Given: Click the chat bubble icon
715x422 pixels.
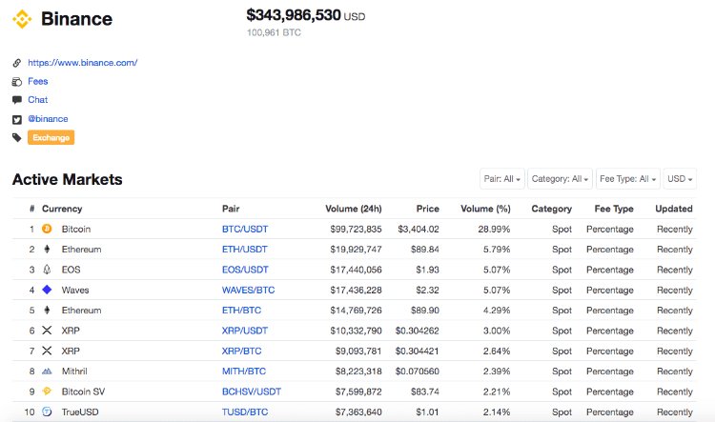Looking at the screenshot, I should coord(17,100).
